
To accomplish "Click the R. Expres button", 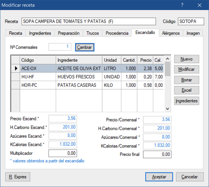I will 18,177.
